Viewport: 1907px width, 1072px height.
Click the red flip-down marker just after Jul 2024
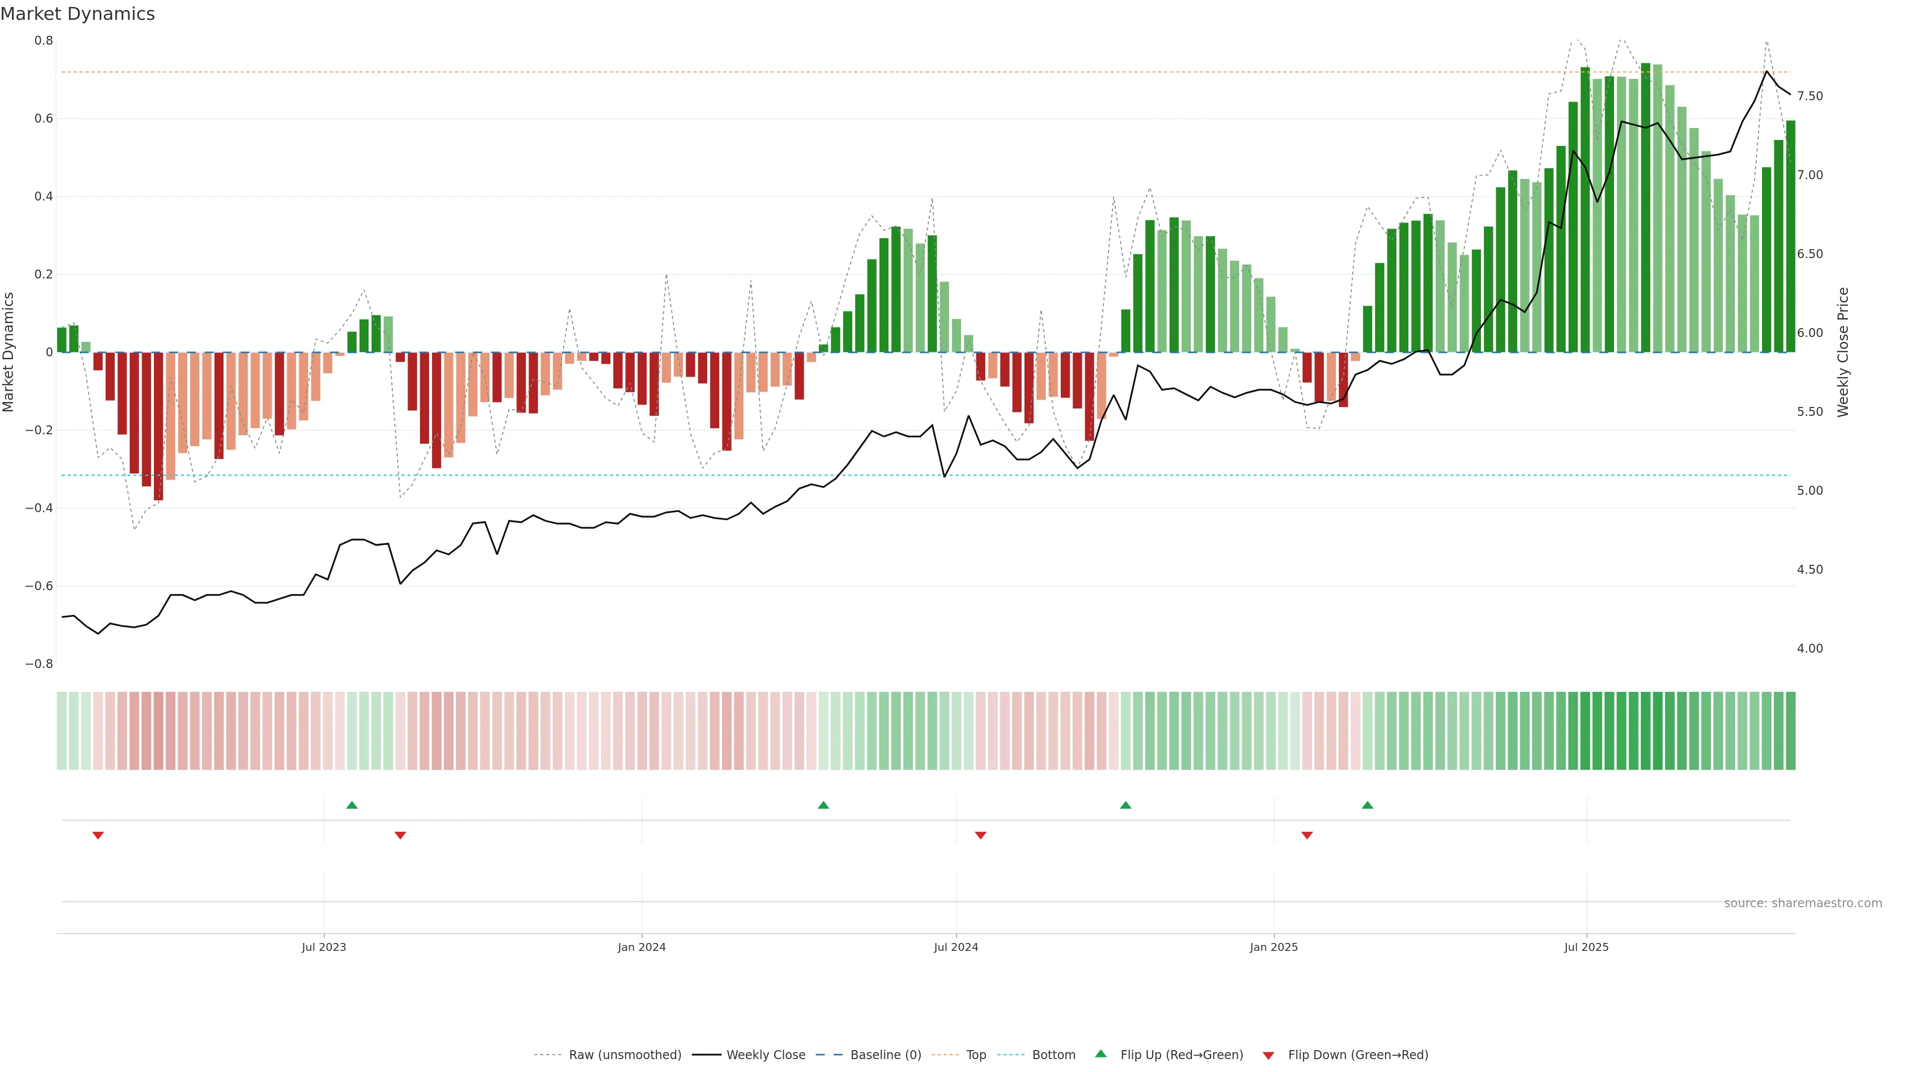[x=981, y=835]
